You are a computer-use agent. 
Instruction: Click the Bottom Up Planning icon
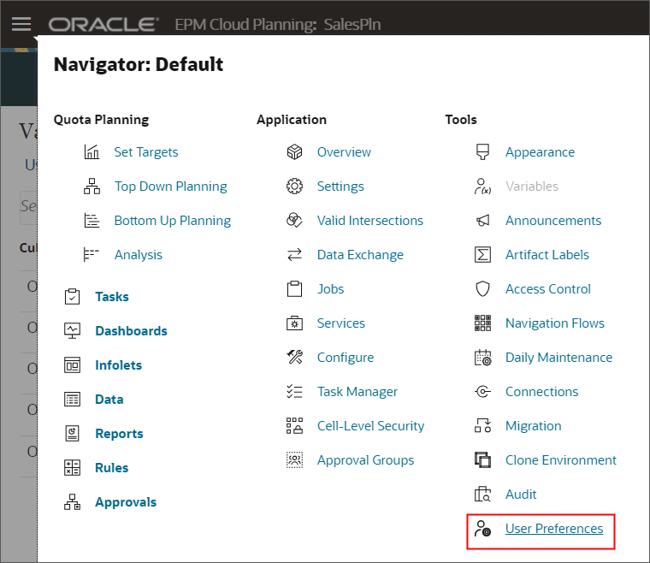coord(92,221)
